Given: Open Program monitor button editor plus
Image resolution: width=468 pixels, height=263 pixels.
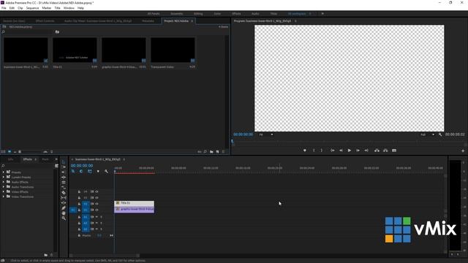Looking at the screenshot, I should point(463,151).
